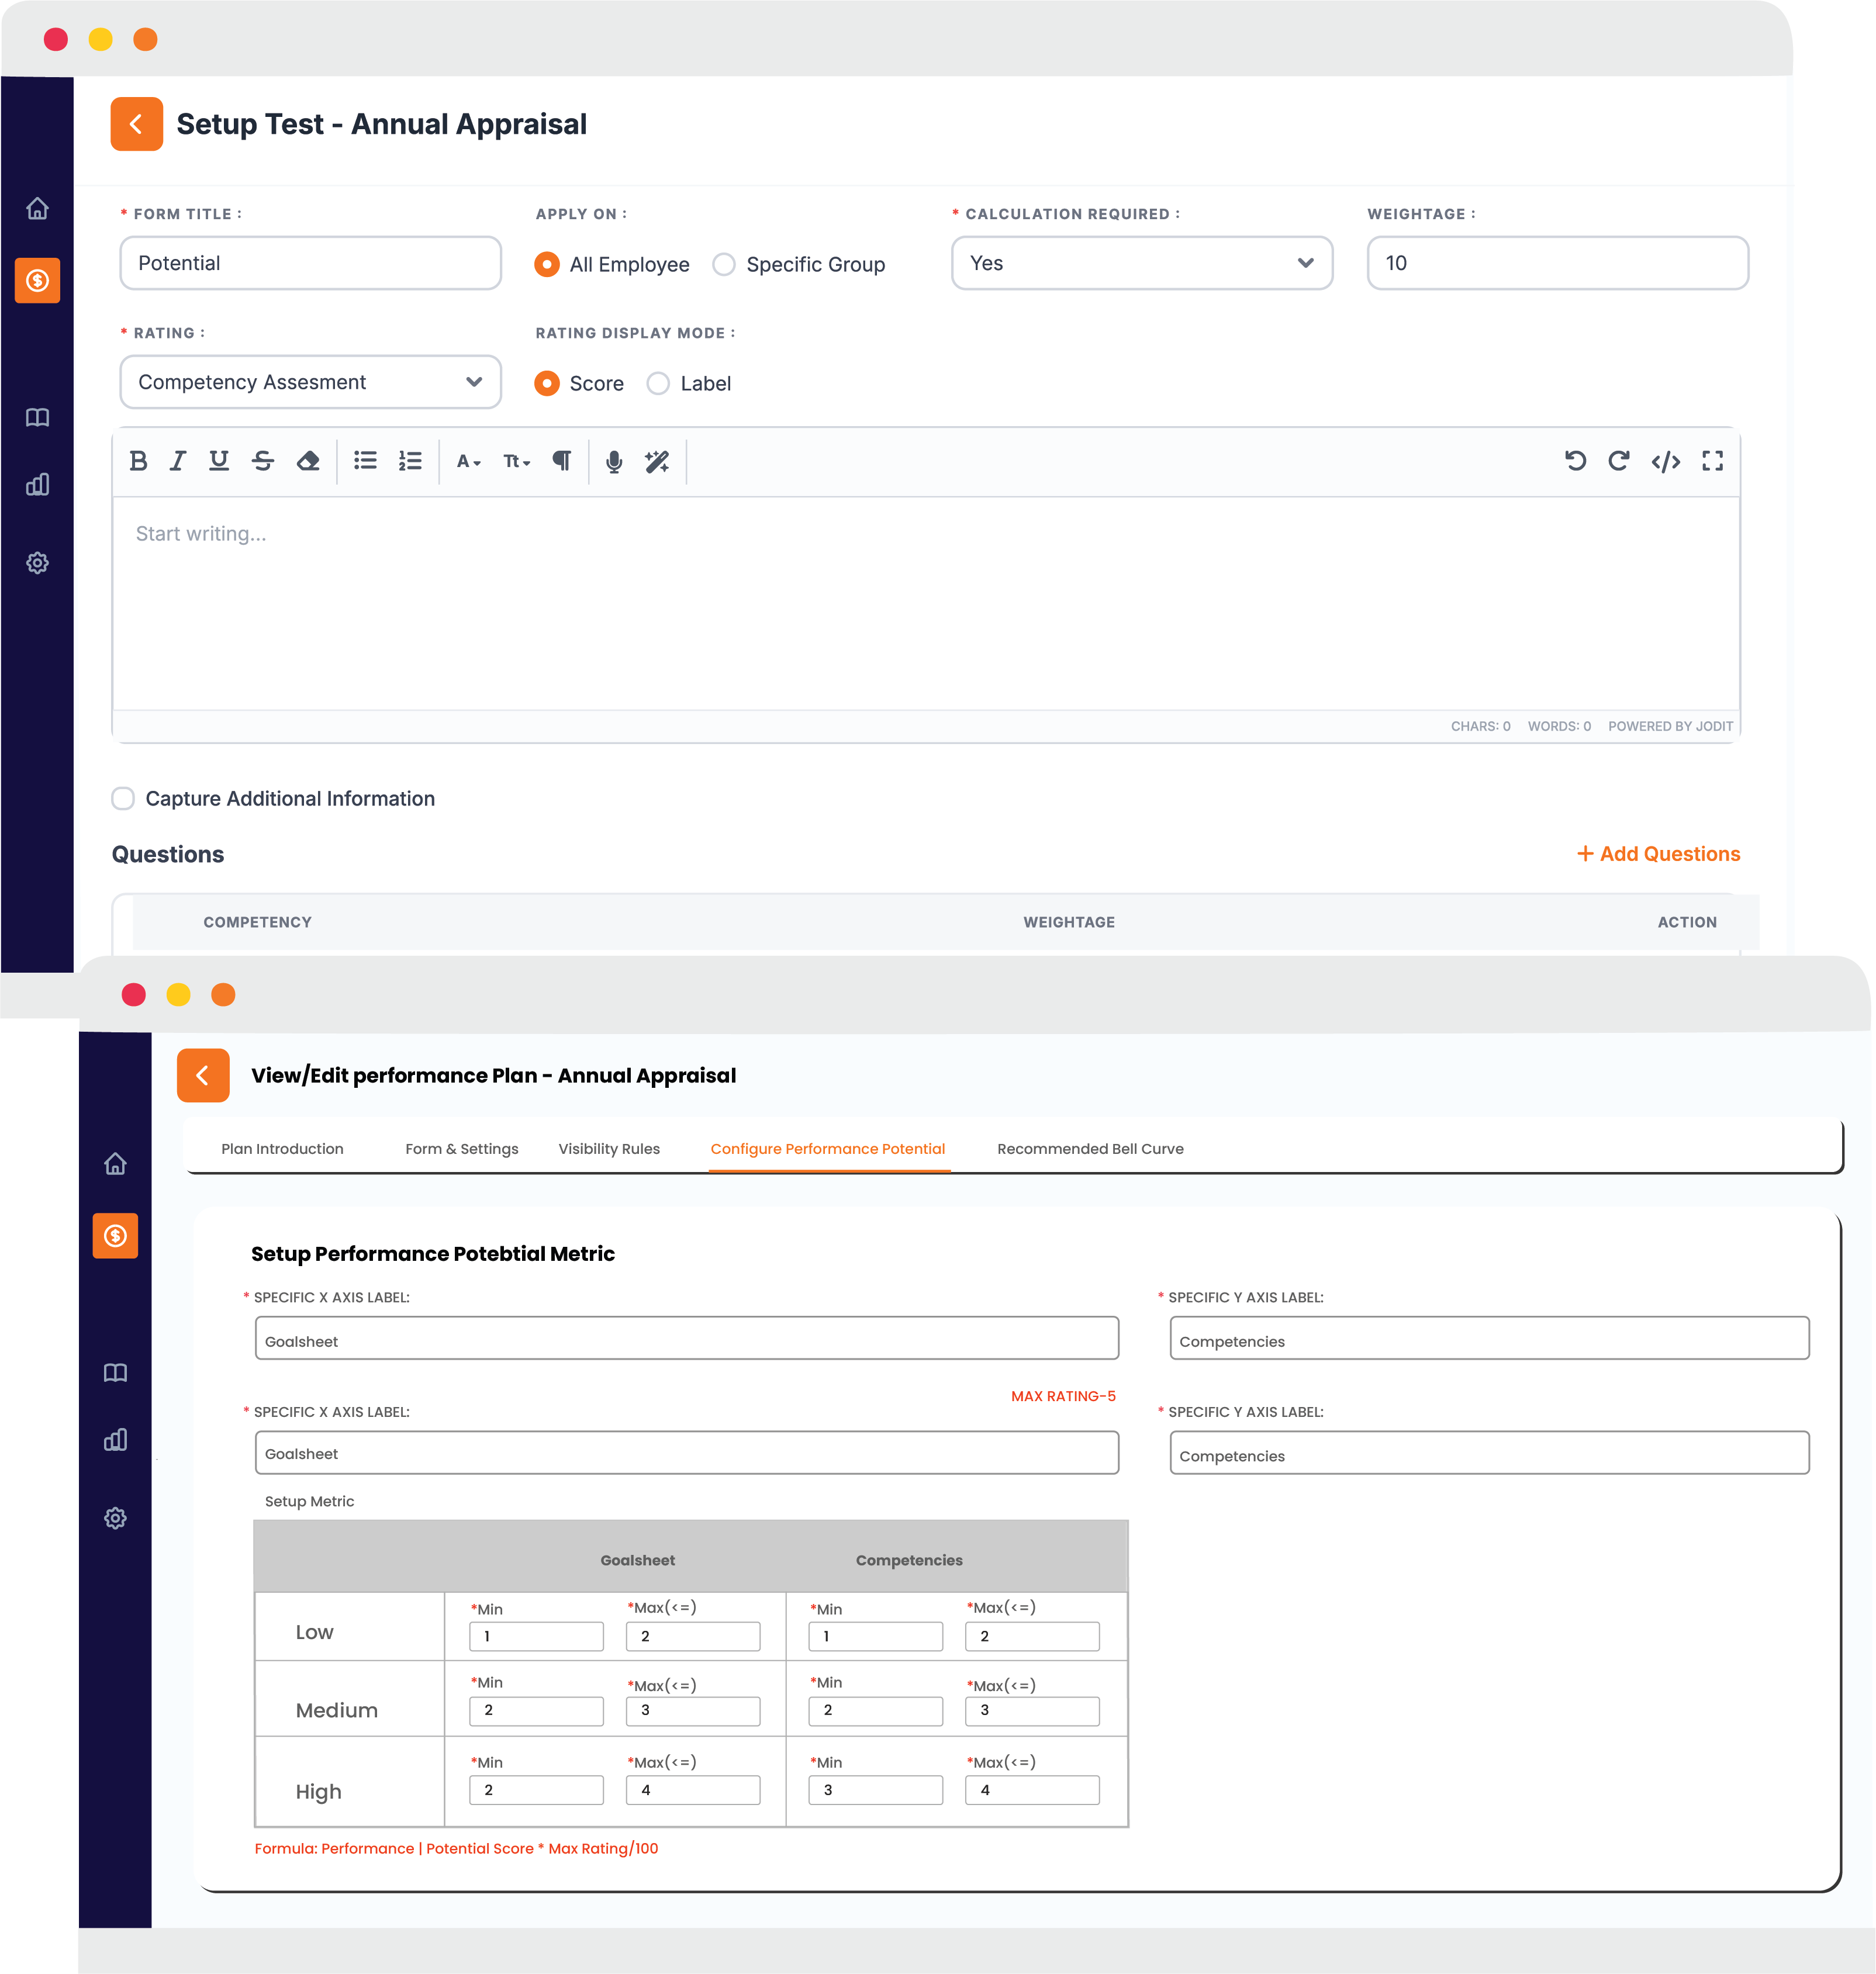The image size is (1876, 1974).
Task: Undo the last editor change
Action: click(1575, 461)
